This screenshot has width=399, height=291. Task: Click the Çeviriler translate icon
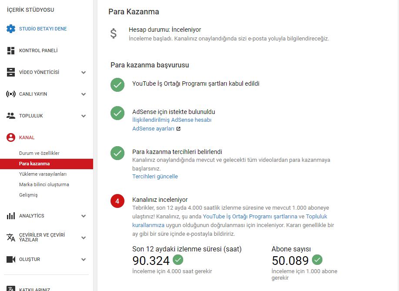11,237
